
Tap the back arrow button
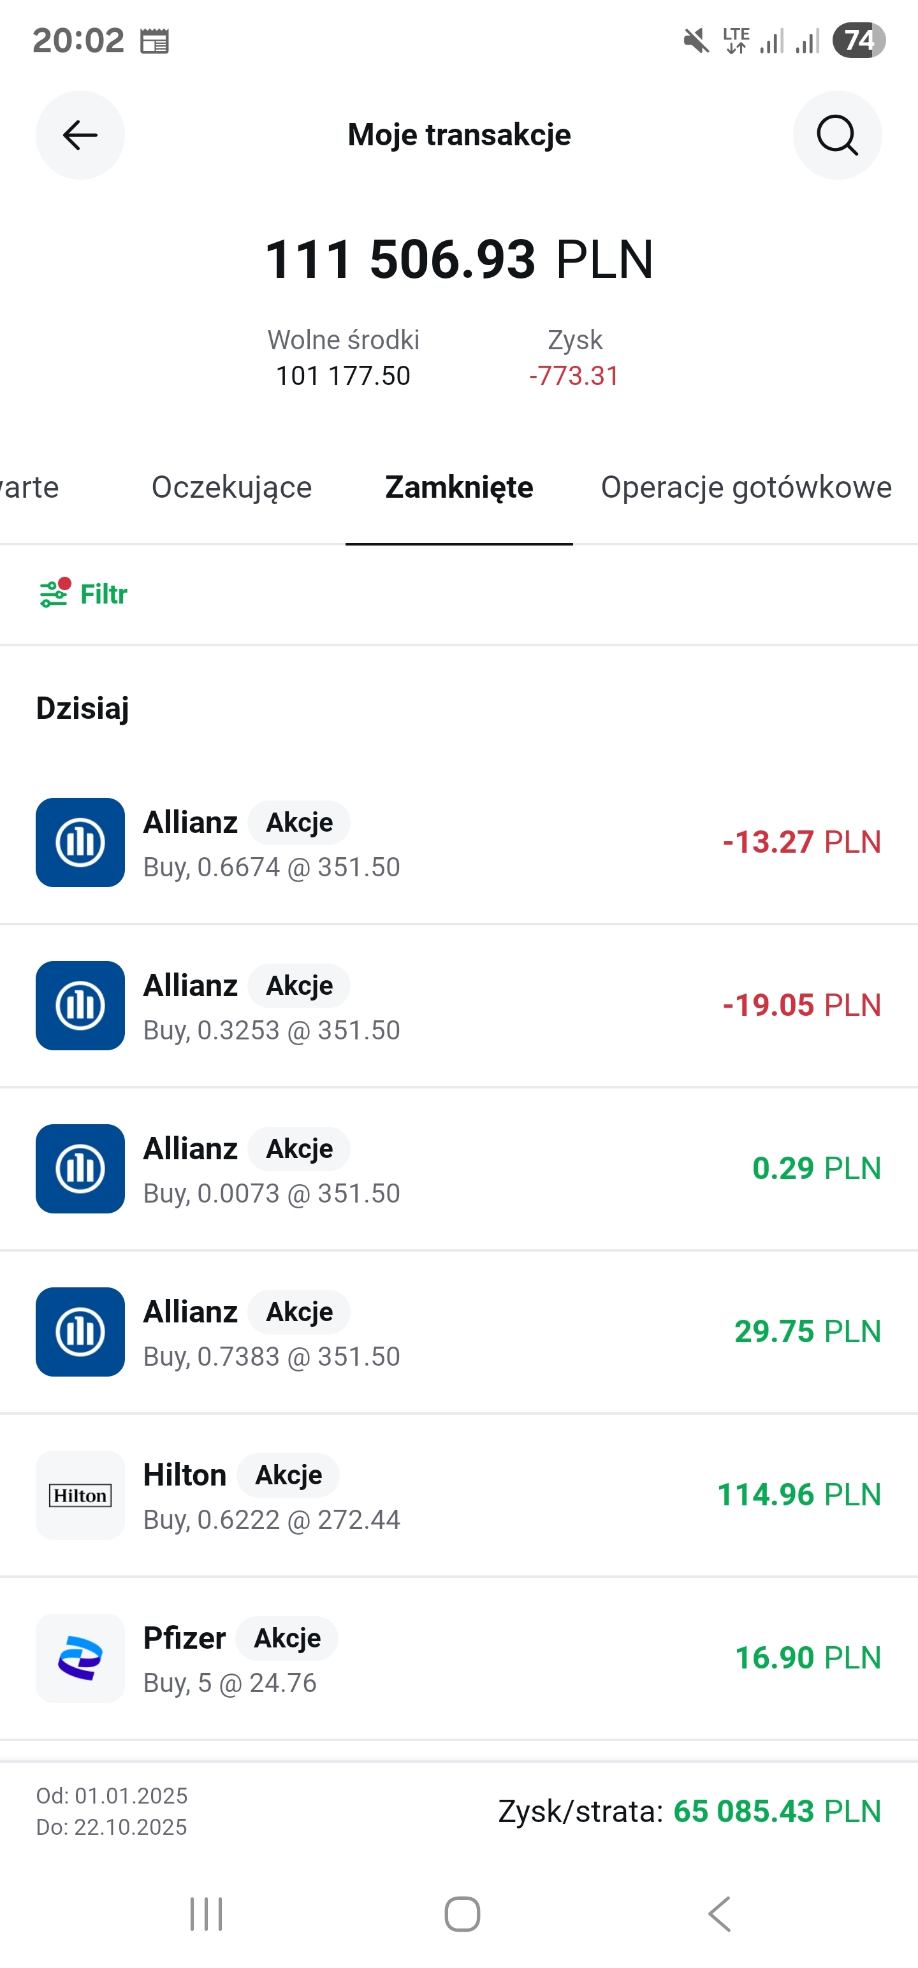coord(80,135)
